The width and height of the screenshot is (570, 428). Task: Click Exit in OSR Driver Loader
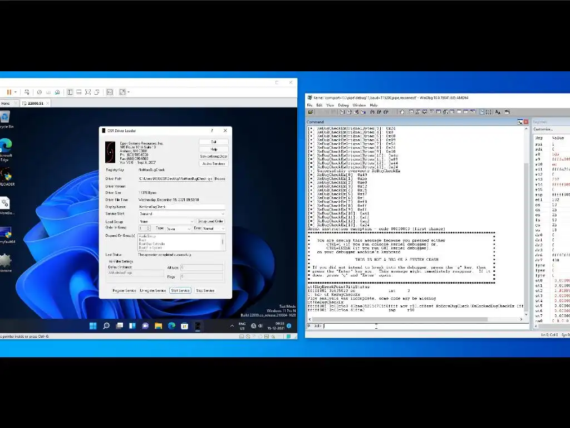pyautogui.click(x=214, y=142)
